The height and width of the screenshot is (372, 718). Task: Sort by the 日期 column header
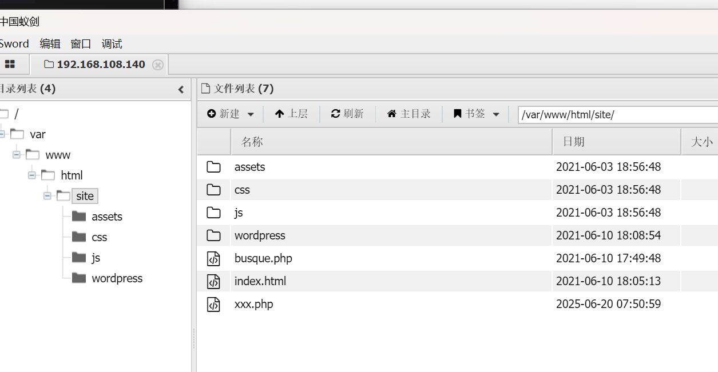(x=617, y=142)
